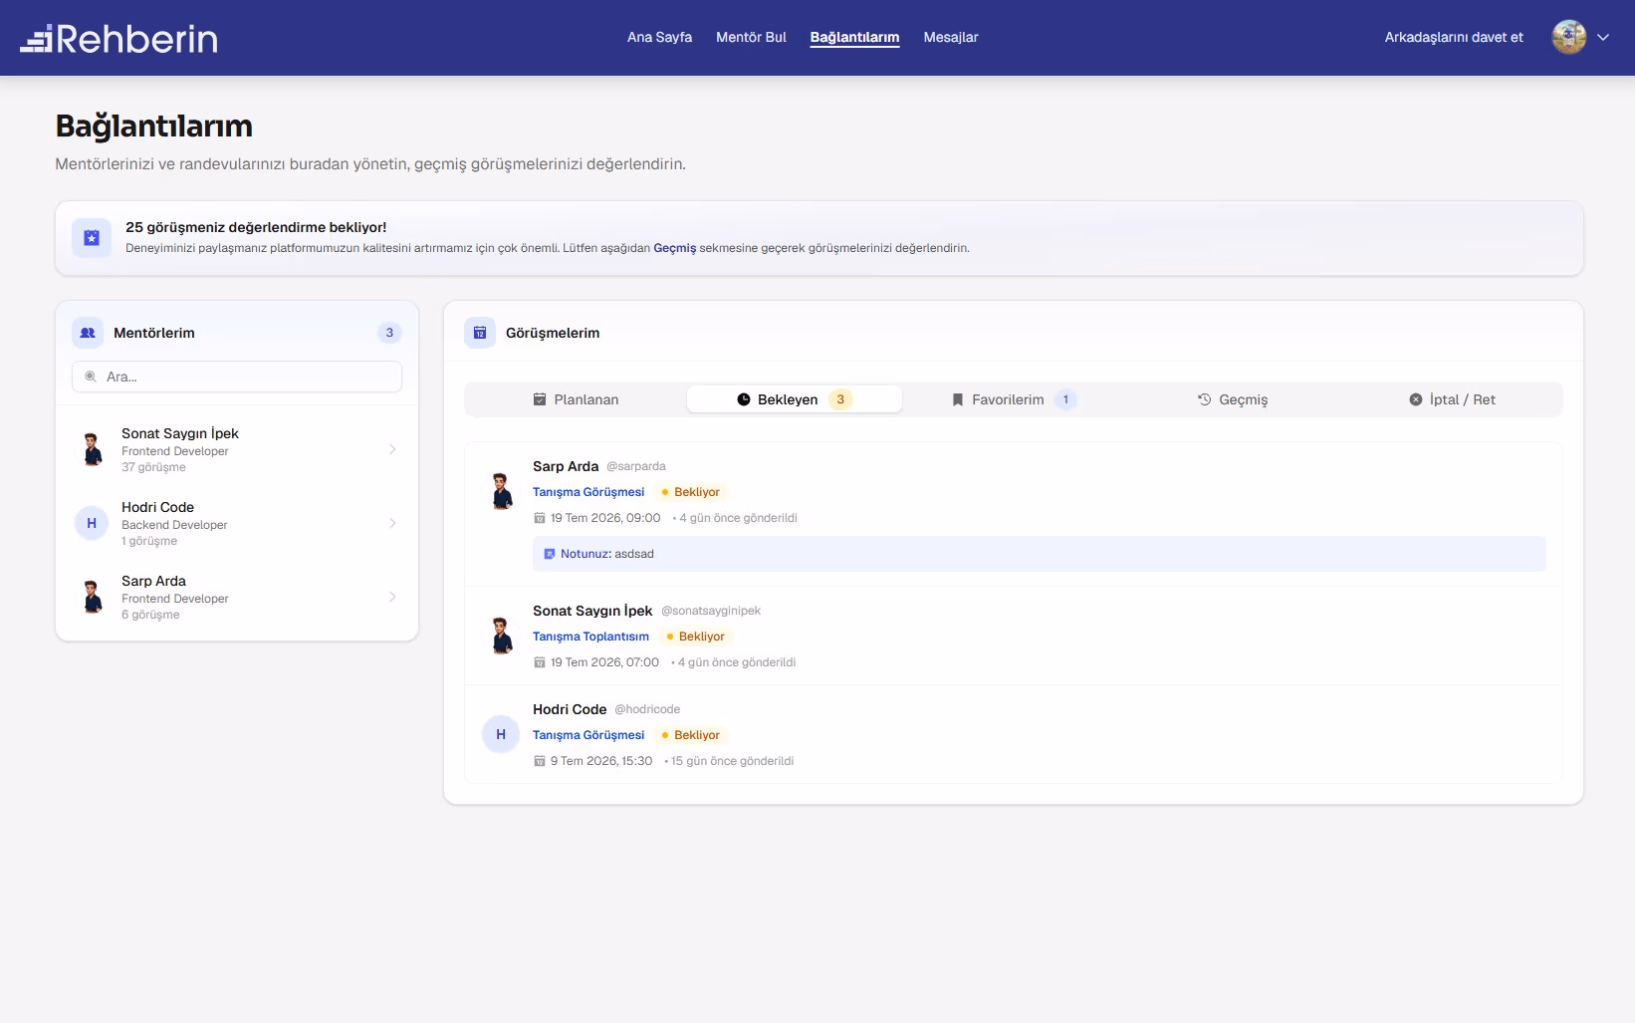The image size is (1635, 1023).
Task: Open the user profile avatar
Action: pyautogui.click(x=1568, y=37)
